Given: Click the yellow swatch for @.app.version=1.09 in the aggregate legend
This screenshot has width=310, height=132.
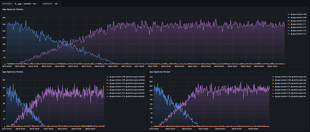Looking at the screenshot, I should pyautogui.click(x=288, y=18).
